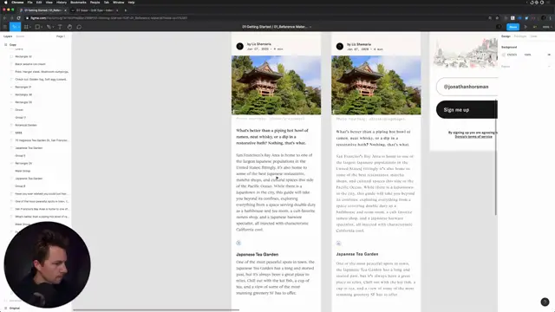Click Background color swatch

pos(504,55)
